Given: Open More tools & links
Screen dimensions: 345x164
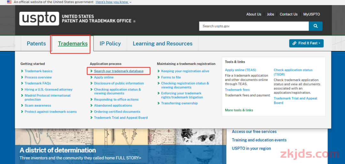Looking at the screenshot, I should (239, 110).
